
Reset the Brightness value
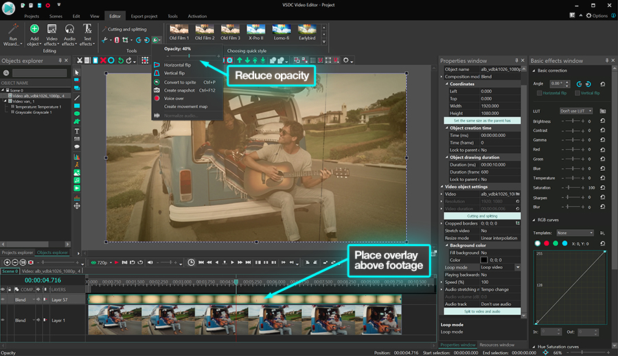pos(602,121)
